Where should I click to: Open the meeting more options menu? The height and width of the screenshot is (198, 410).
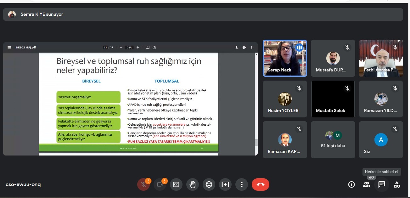[x=242, y=184]
